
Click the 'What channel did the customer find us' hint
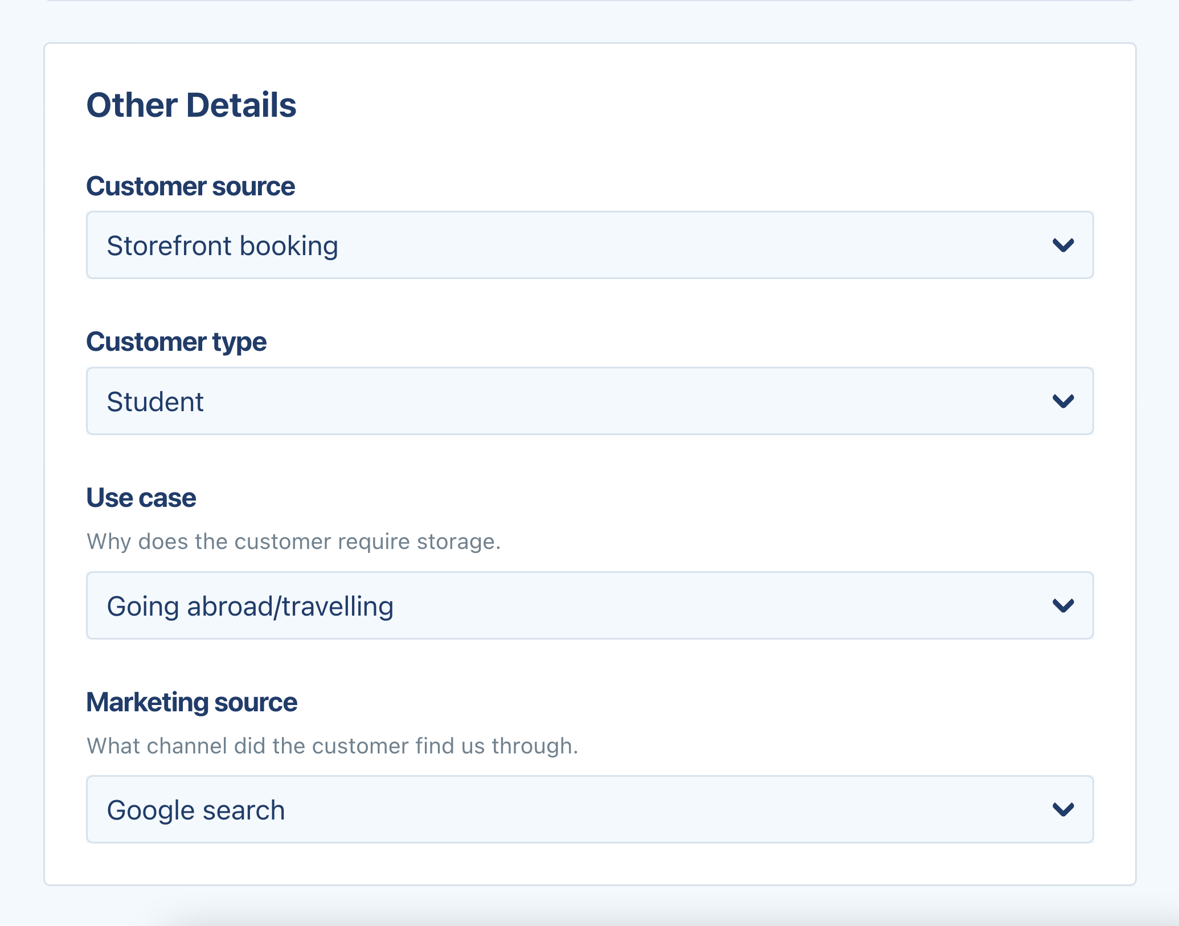(332, 746)
